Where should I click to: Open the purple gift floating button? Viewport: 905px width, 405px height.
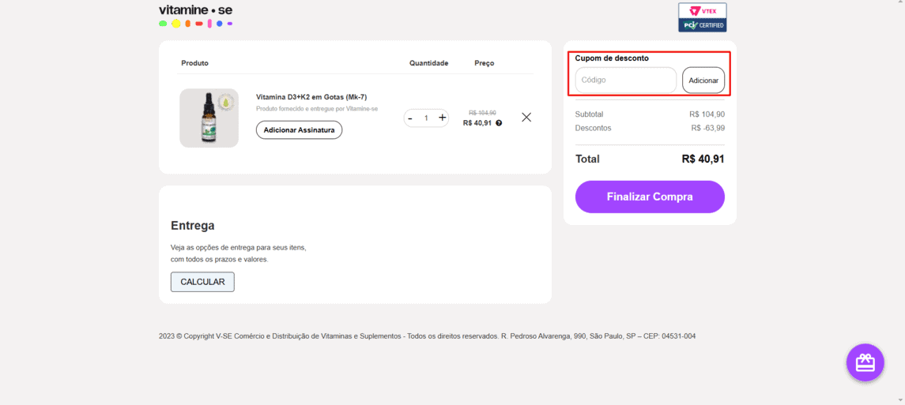tap(865, 362)
